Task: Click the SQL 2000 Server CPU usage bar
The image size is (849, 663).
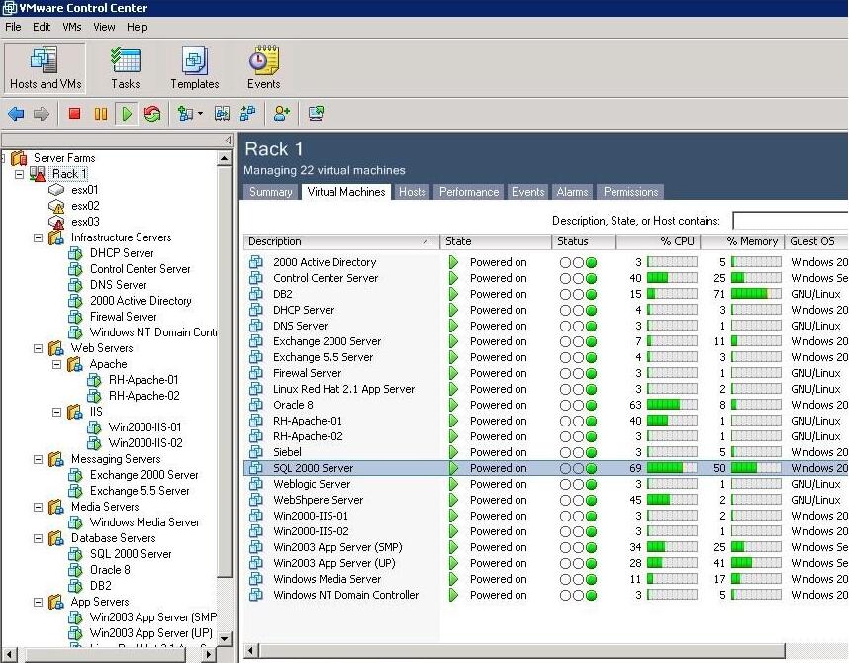Action: 672,468
